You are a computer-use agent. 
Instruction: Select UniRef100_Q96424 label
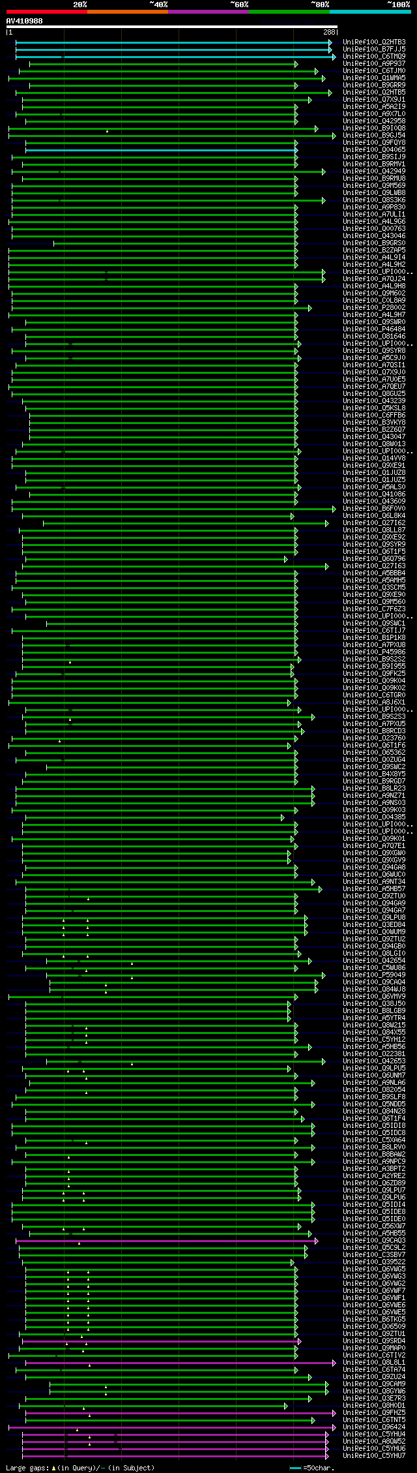(x=374, y=1427)
